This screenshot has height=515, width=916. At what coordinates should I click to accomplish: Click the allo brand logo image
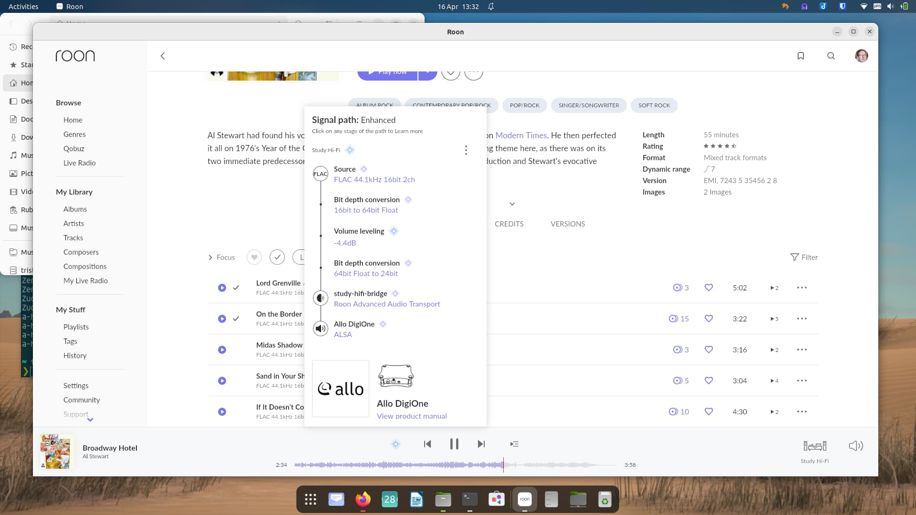[341, 389]
